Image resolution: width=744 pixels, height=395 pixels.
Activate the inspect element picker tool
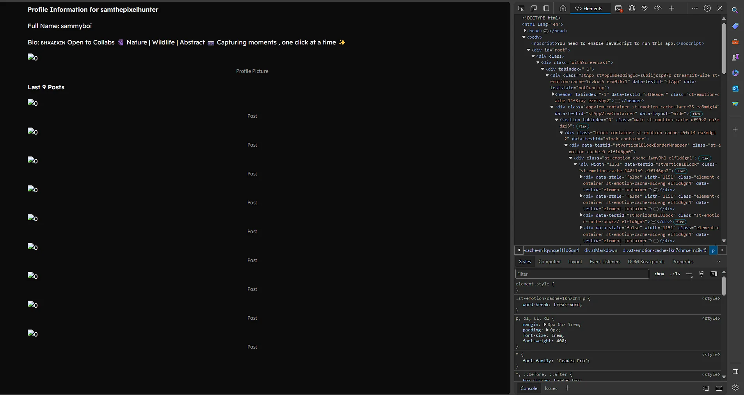click(521, 8)
